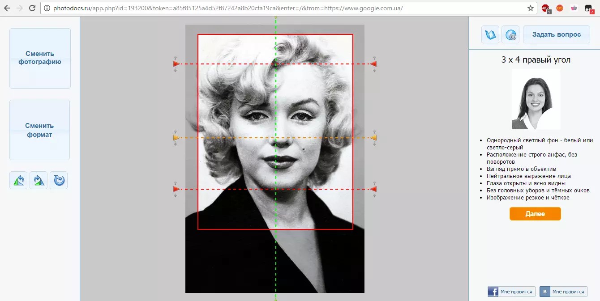Screen dimensions: 600x301
Task: Click the sample 3x4 woman photo thumbnail
Action: click(x=536, y=99)
